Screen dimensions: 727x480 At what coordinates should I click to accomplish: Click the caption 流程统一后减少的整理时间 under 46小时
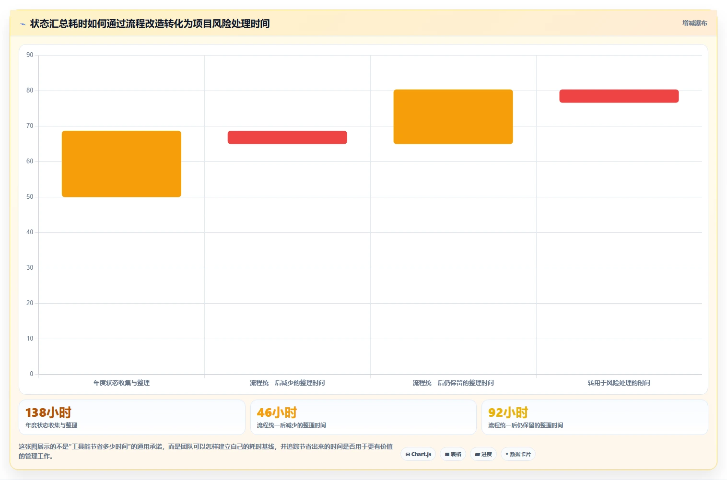[292, 425]
